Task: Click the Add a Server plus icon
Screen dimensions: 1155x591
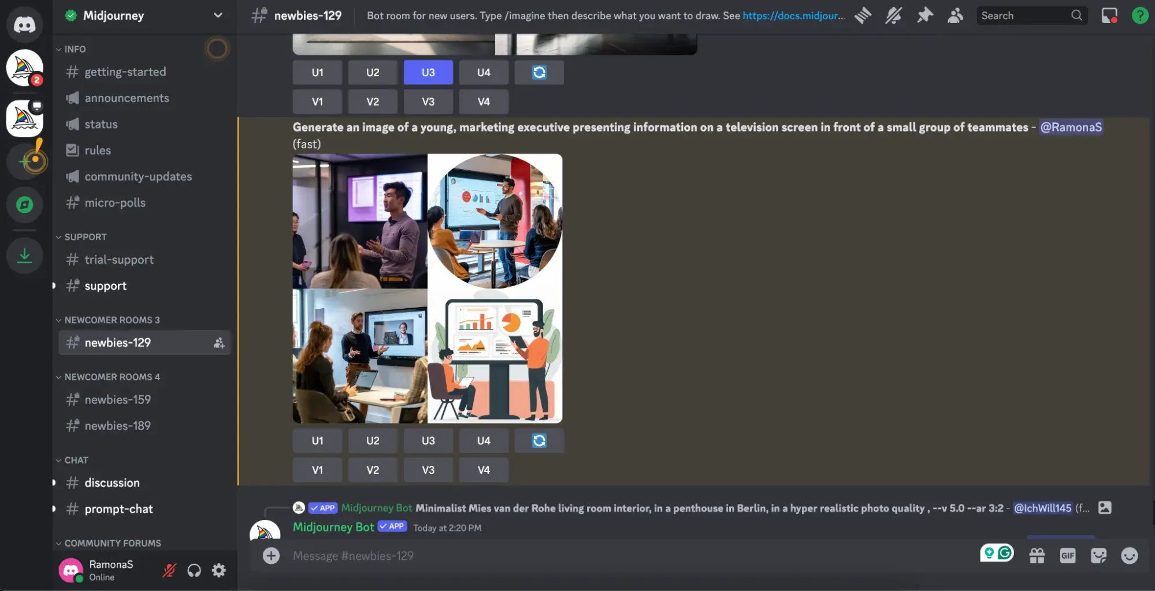Action: coord(24,161)
